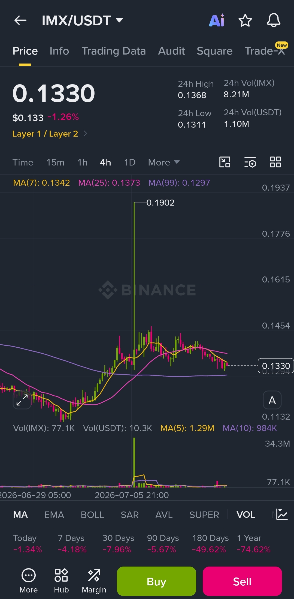This screenshot has height=599, width=294.
Task: Tap the back arrow icon
Action: 20,20
